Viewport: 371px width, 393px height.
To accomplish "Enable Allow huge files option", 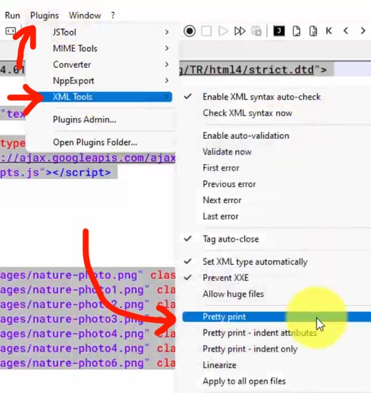I will [233, 293].
